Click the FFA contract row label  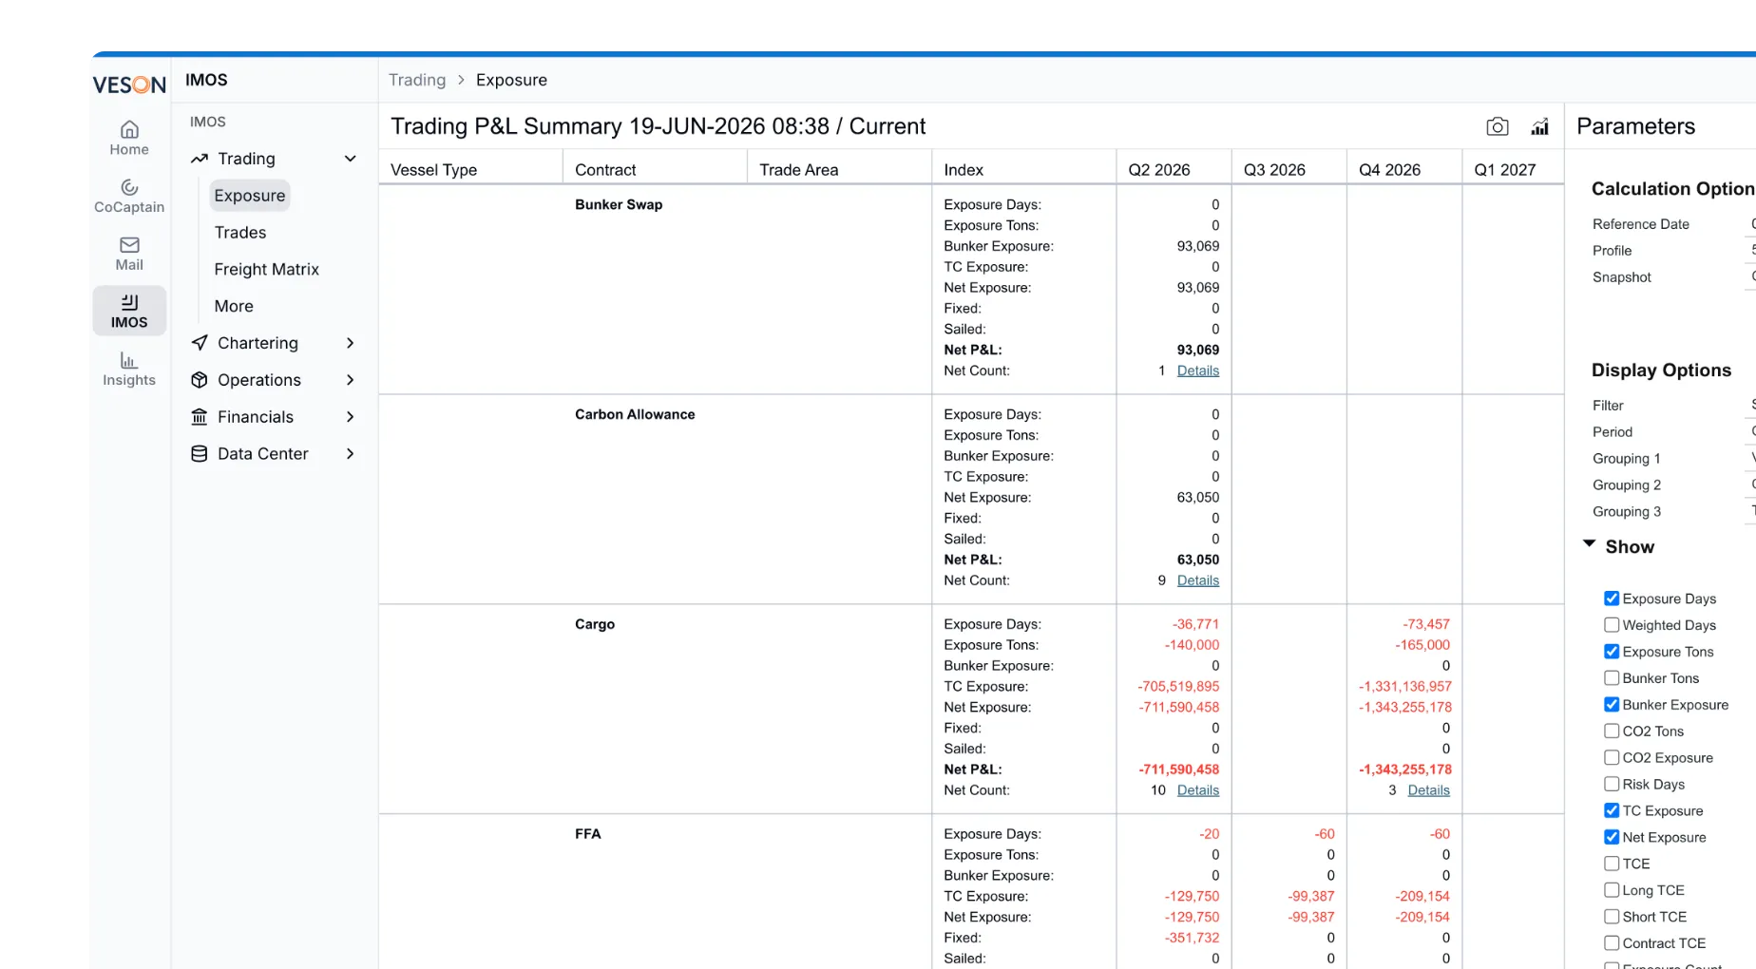tap(588, 834)
